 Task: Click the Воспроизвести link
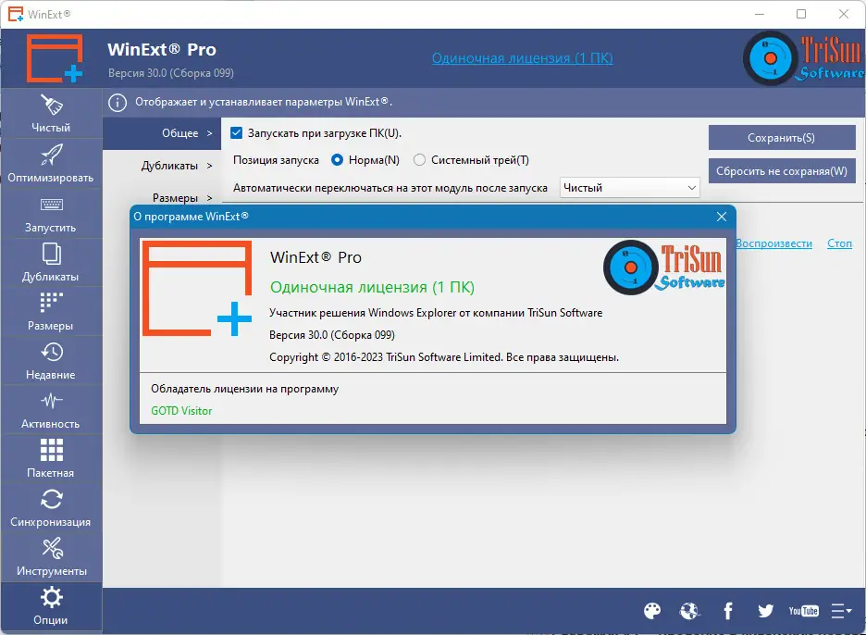click(773, 243)
